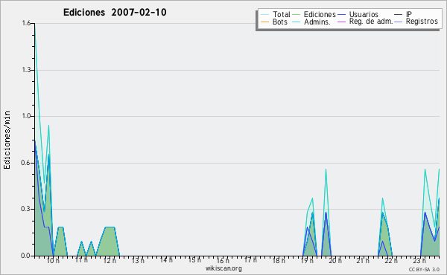Click the 0.0 y-axis value
The image size is (447, 275).
(x=26, y=256)
